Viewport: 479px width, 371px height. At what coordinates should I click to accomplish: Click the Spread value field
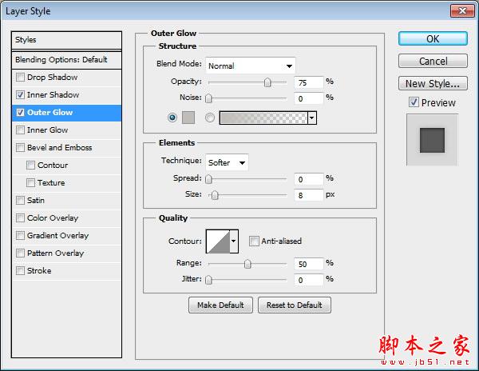point(308,179)
